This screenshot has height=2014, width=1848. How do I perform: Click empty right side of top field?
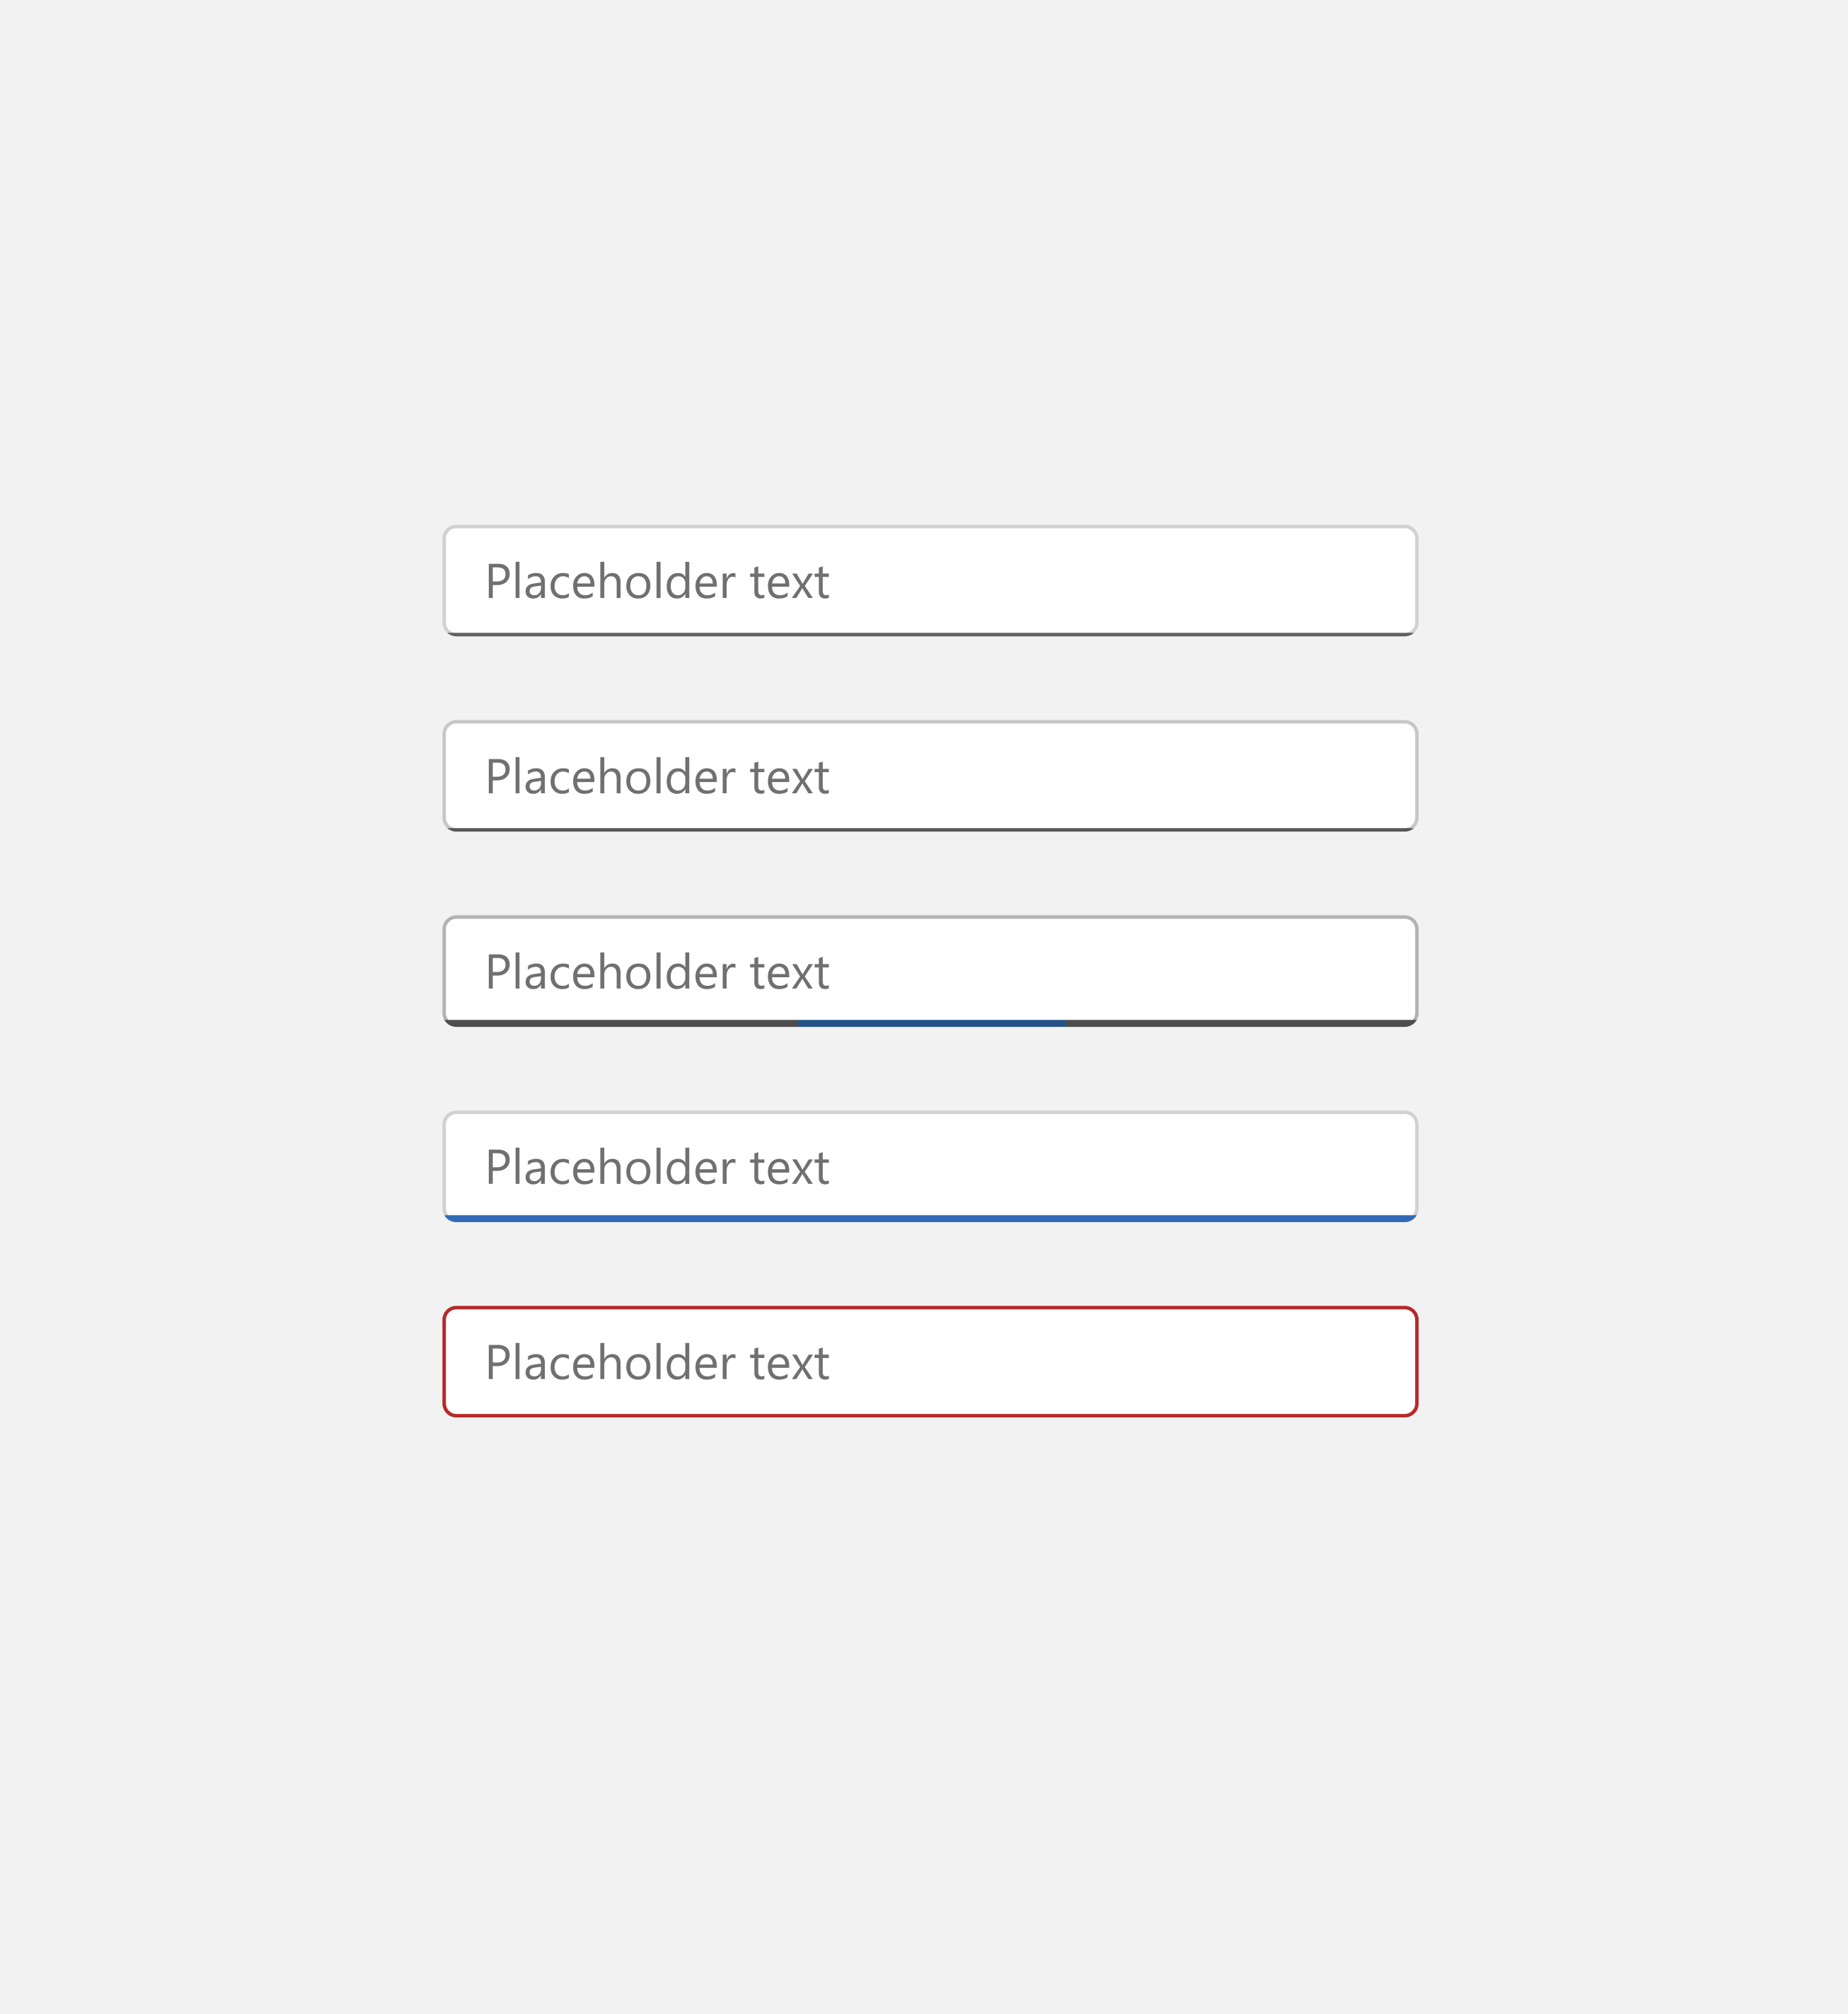click(x=1200, y=581)
